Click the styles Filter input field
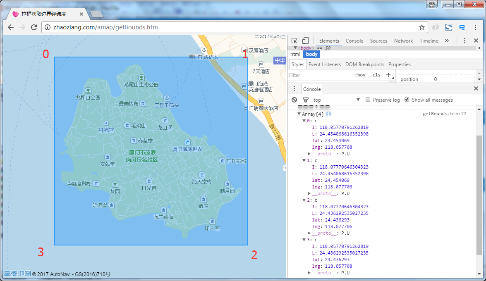 tap(318, 75)
